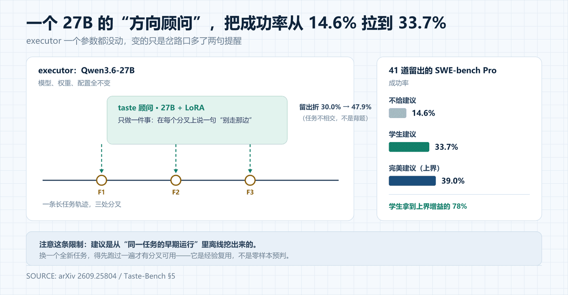Select the gray bar under 不给建议

point(398,113)
